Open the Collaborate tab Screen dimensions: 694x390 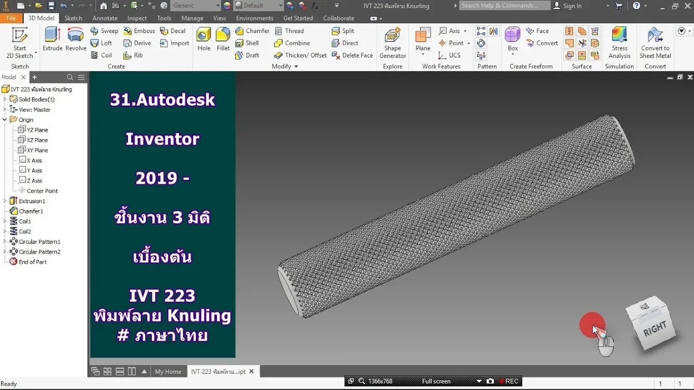point(338,18)
